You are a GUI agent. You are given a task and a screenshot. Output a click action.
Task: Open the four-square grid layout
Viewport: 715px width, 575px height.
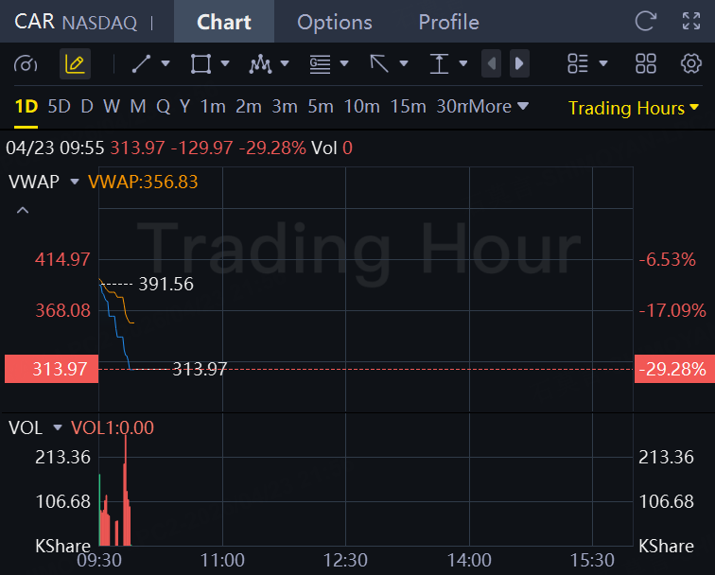click(646, 63)
